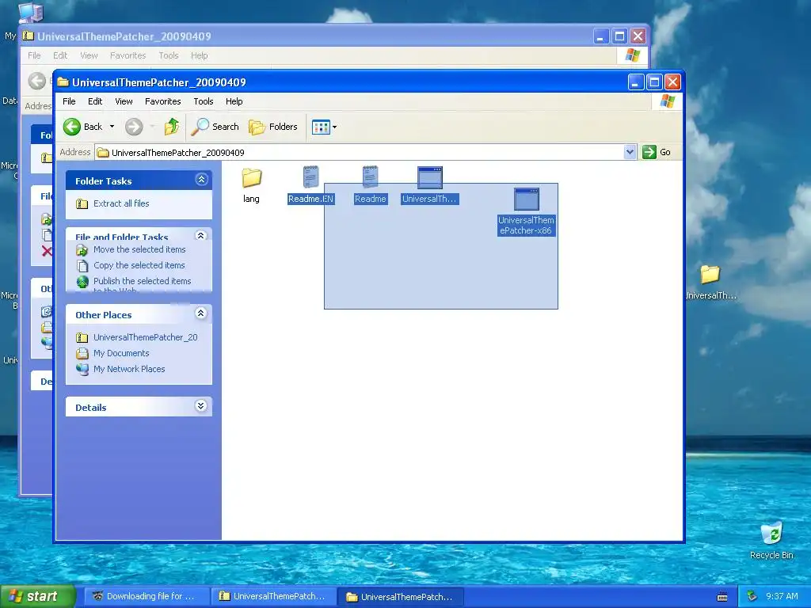Collapse the Other Places panel

point(200,313)
